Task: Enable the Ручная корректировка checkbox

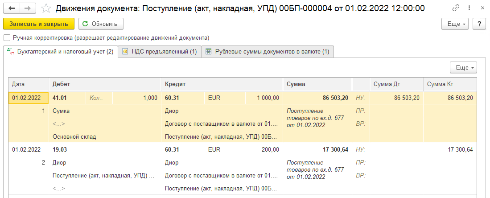Action: coord(7,38)
